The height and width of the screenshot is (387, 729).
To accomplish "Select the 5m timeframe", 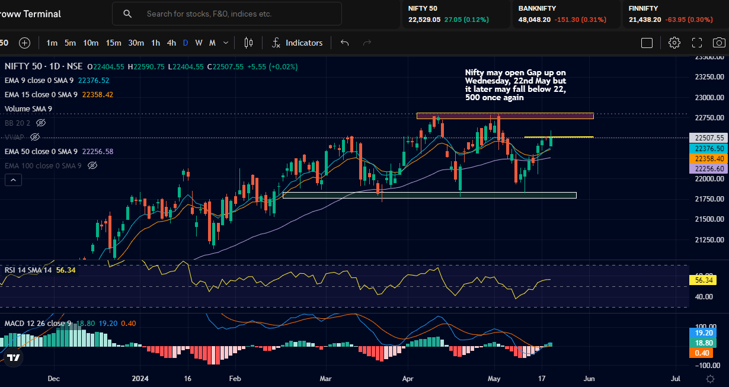I will [70, 43].
